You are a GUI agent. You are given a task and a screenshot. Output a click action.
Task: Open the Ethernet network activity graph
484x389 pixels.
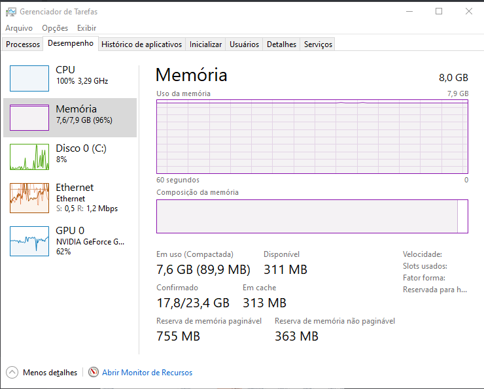click(x=29, y=197)
